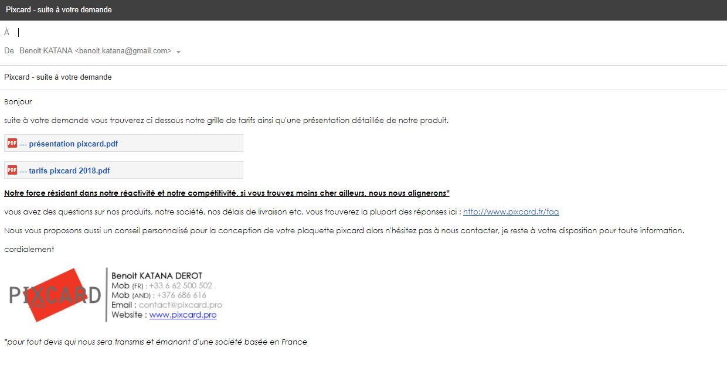Click the French mobile number +33 6 62 500 502
727x368 pixels.
pyautogui.click(x=181, y=285)
